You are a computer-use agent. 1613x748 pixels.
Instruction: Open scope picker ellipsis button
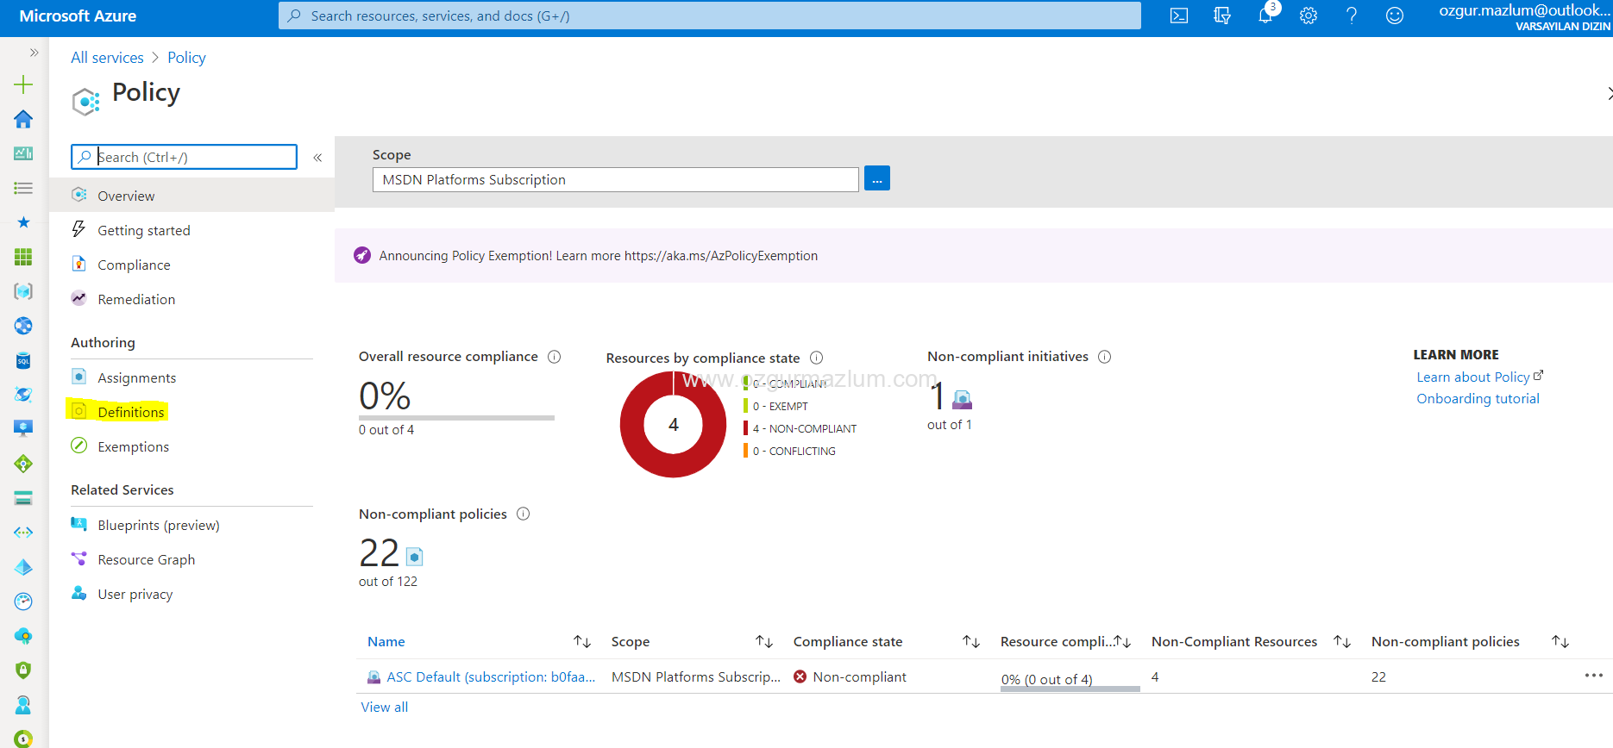pos(877,178)
